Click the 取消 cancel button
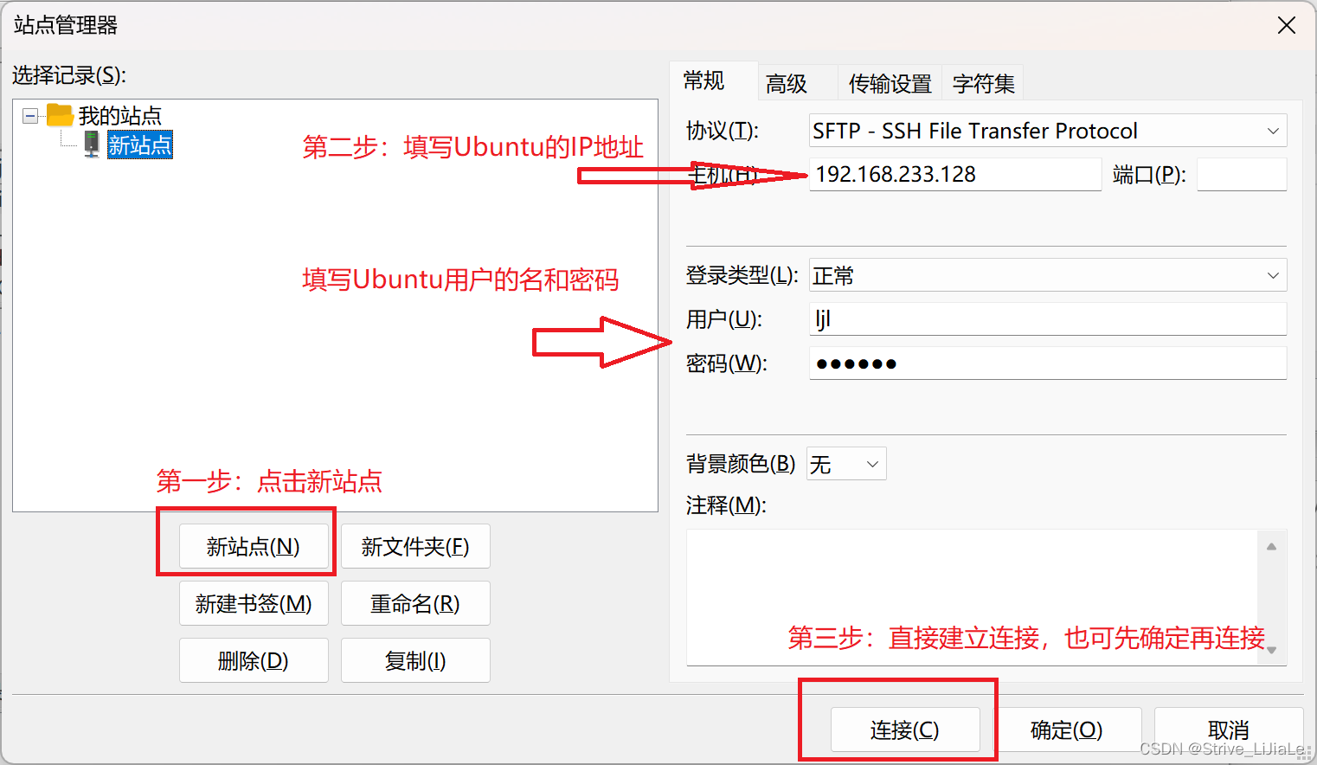 [1229, 730]
